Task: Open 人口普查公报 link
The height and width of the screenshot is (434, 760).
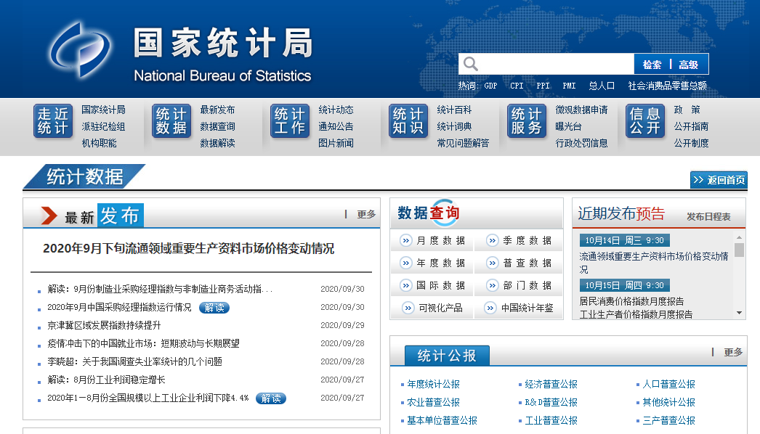Action: point(669,384)
